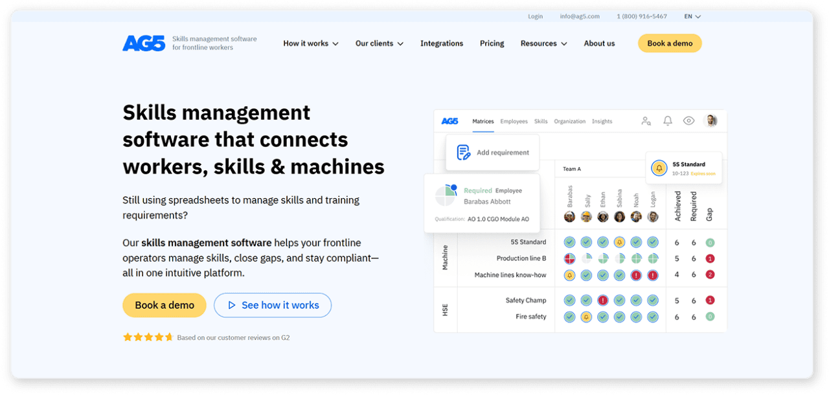Screen dimensions: 829x395
Task: Click Barabas's red quadrant status in Production line B
Action: (569, 258)
